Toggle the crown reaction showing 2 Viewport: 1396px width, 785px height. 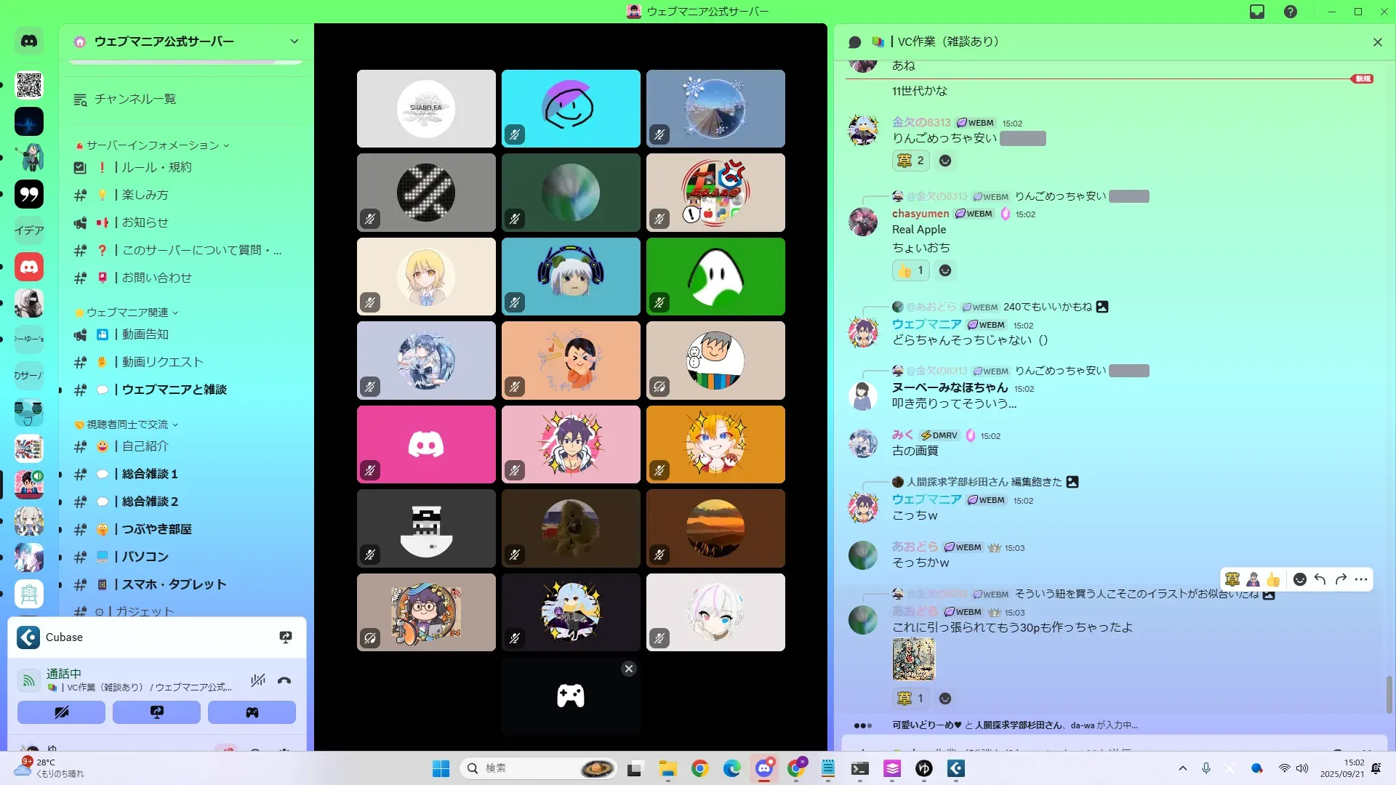point(911,161)
